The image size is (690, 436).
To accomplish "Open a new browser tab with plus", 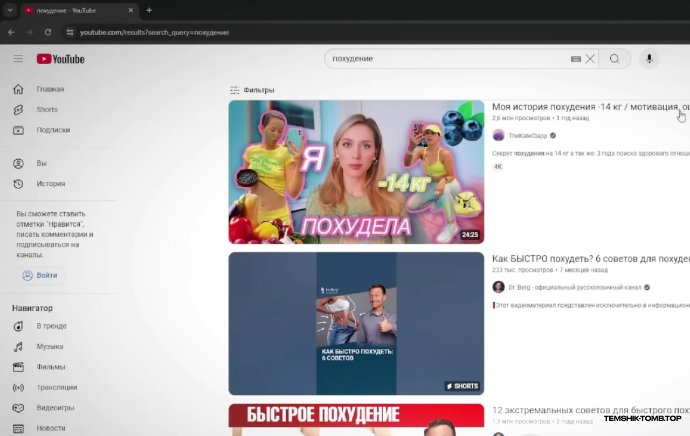I will (149, 10).
